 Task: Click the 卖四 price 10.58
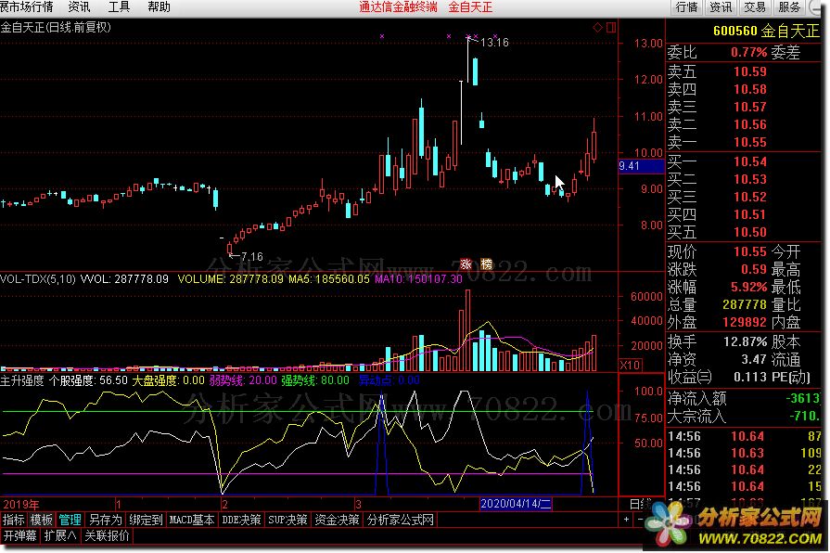pyautogui.click(x=750, y=89)
